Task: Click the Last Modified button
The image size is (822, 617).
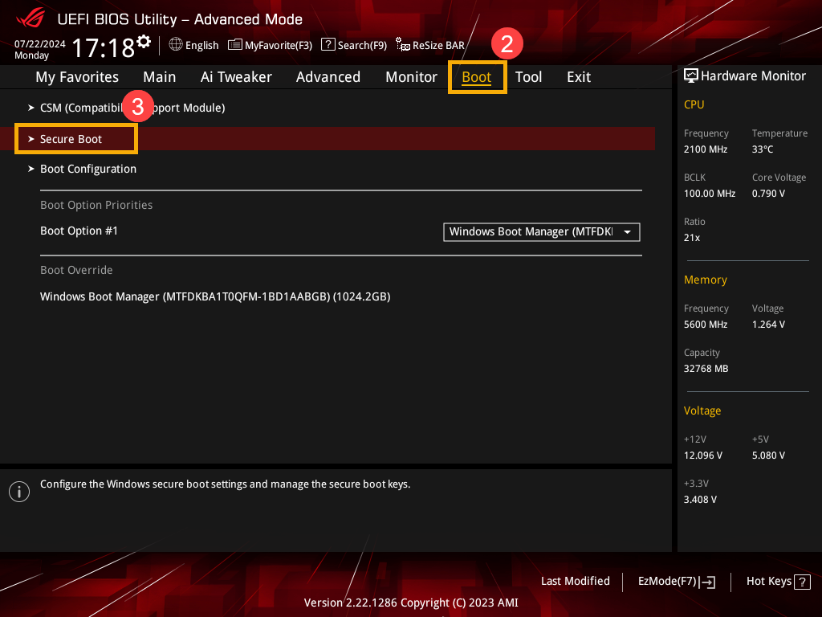Action: click(x=575, y=581)
